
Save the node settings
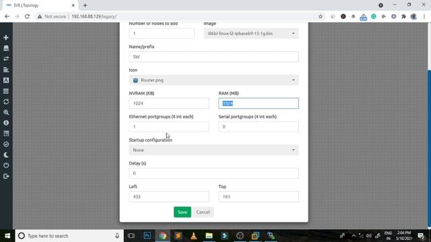(x=183, y=212)
